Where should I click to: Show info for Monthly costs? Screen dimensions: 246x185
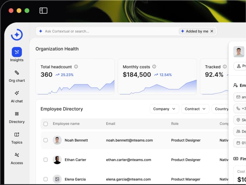tap(154, 67)
